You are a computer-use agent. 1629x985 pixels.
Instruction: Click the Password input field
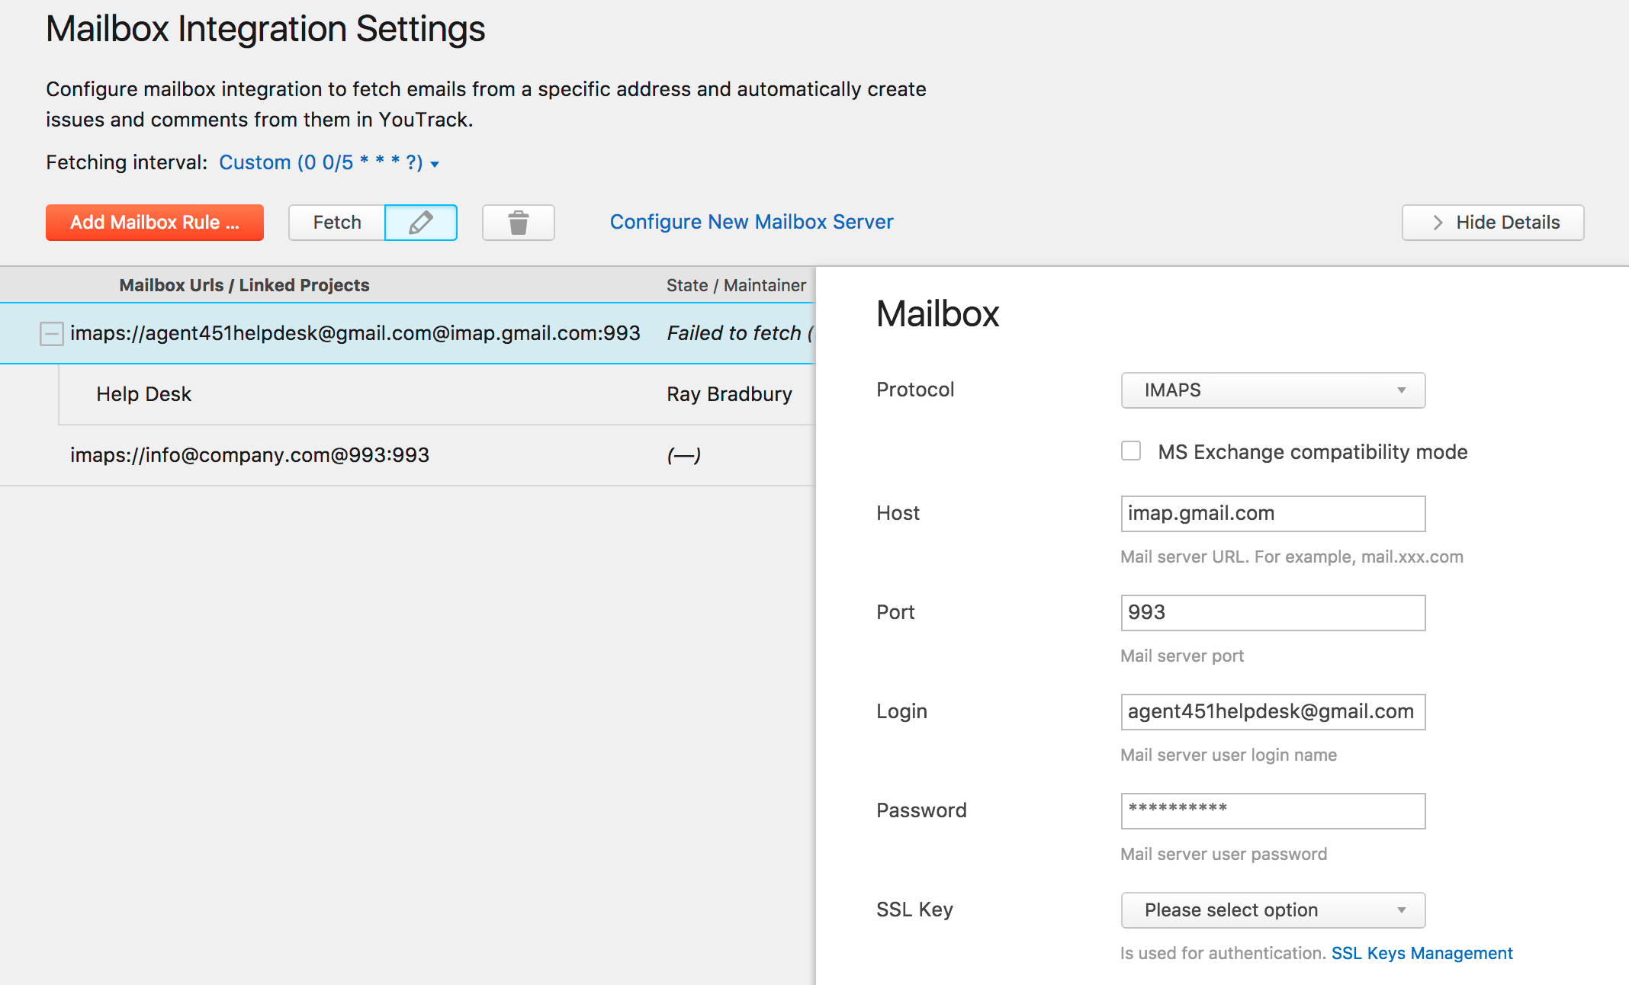1272,811
